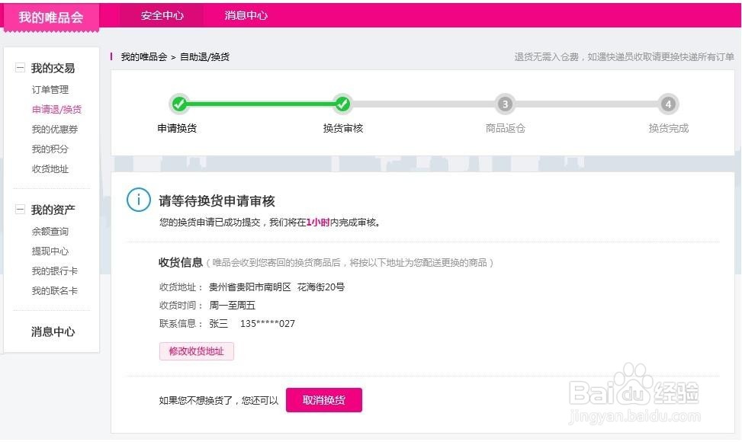
Task: Go to 我的优惠券
Action: tap(55, 130)
